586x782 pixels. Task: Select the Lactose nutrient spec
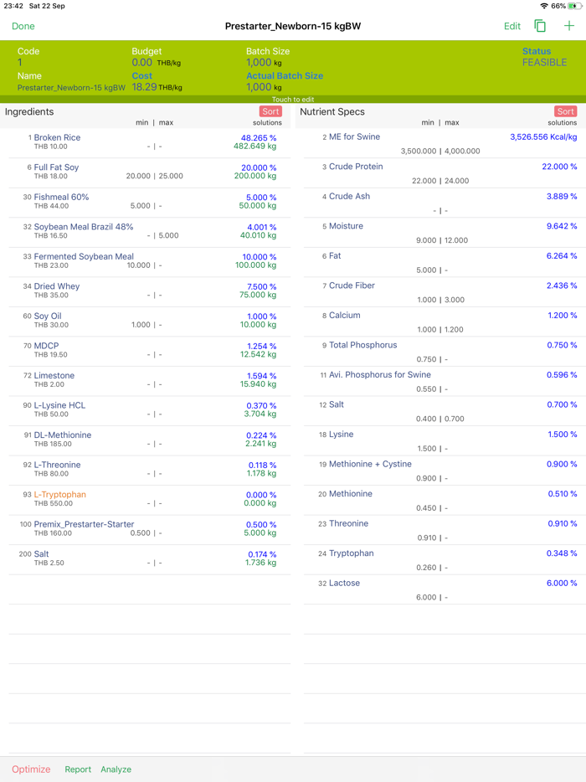pyautogui.click(x=445, y=589)
